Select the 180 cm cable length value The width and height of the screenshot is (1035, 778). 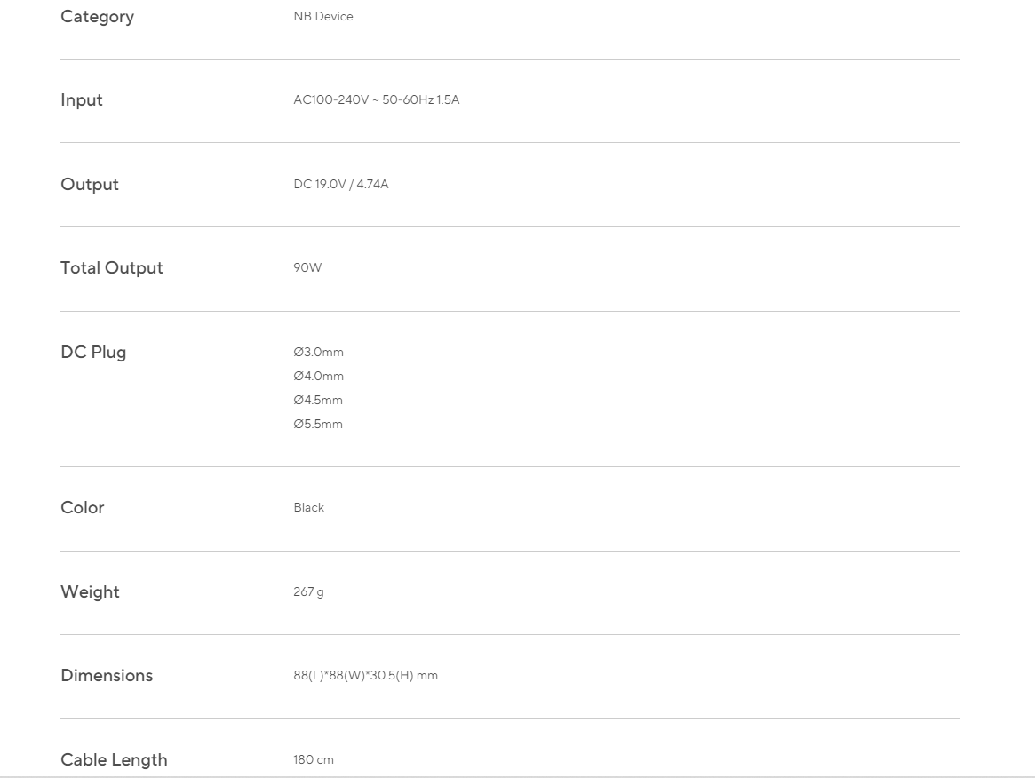click(314, 760)
